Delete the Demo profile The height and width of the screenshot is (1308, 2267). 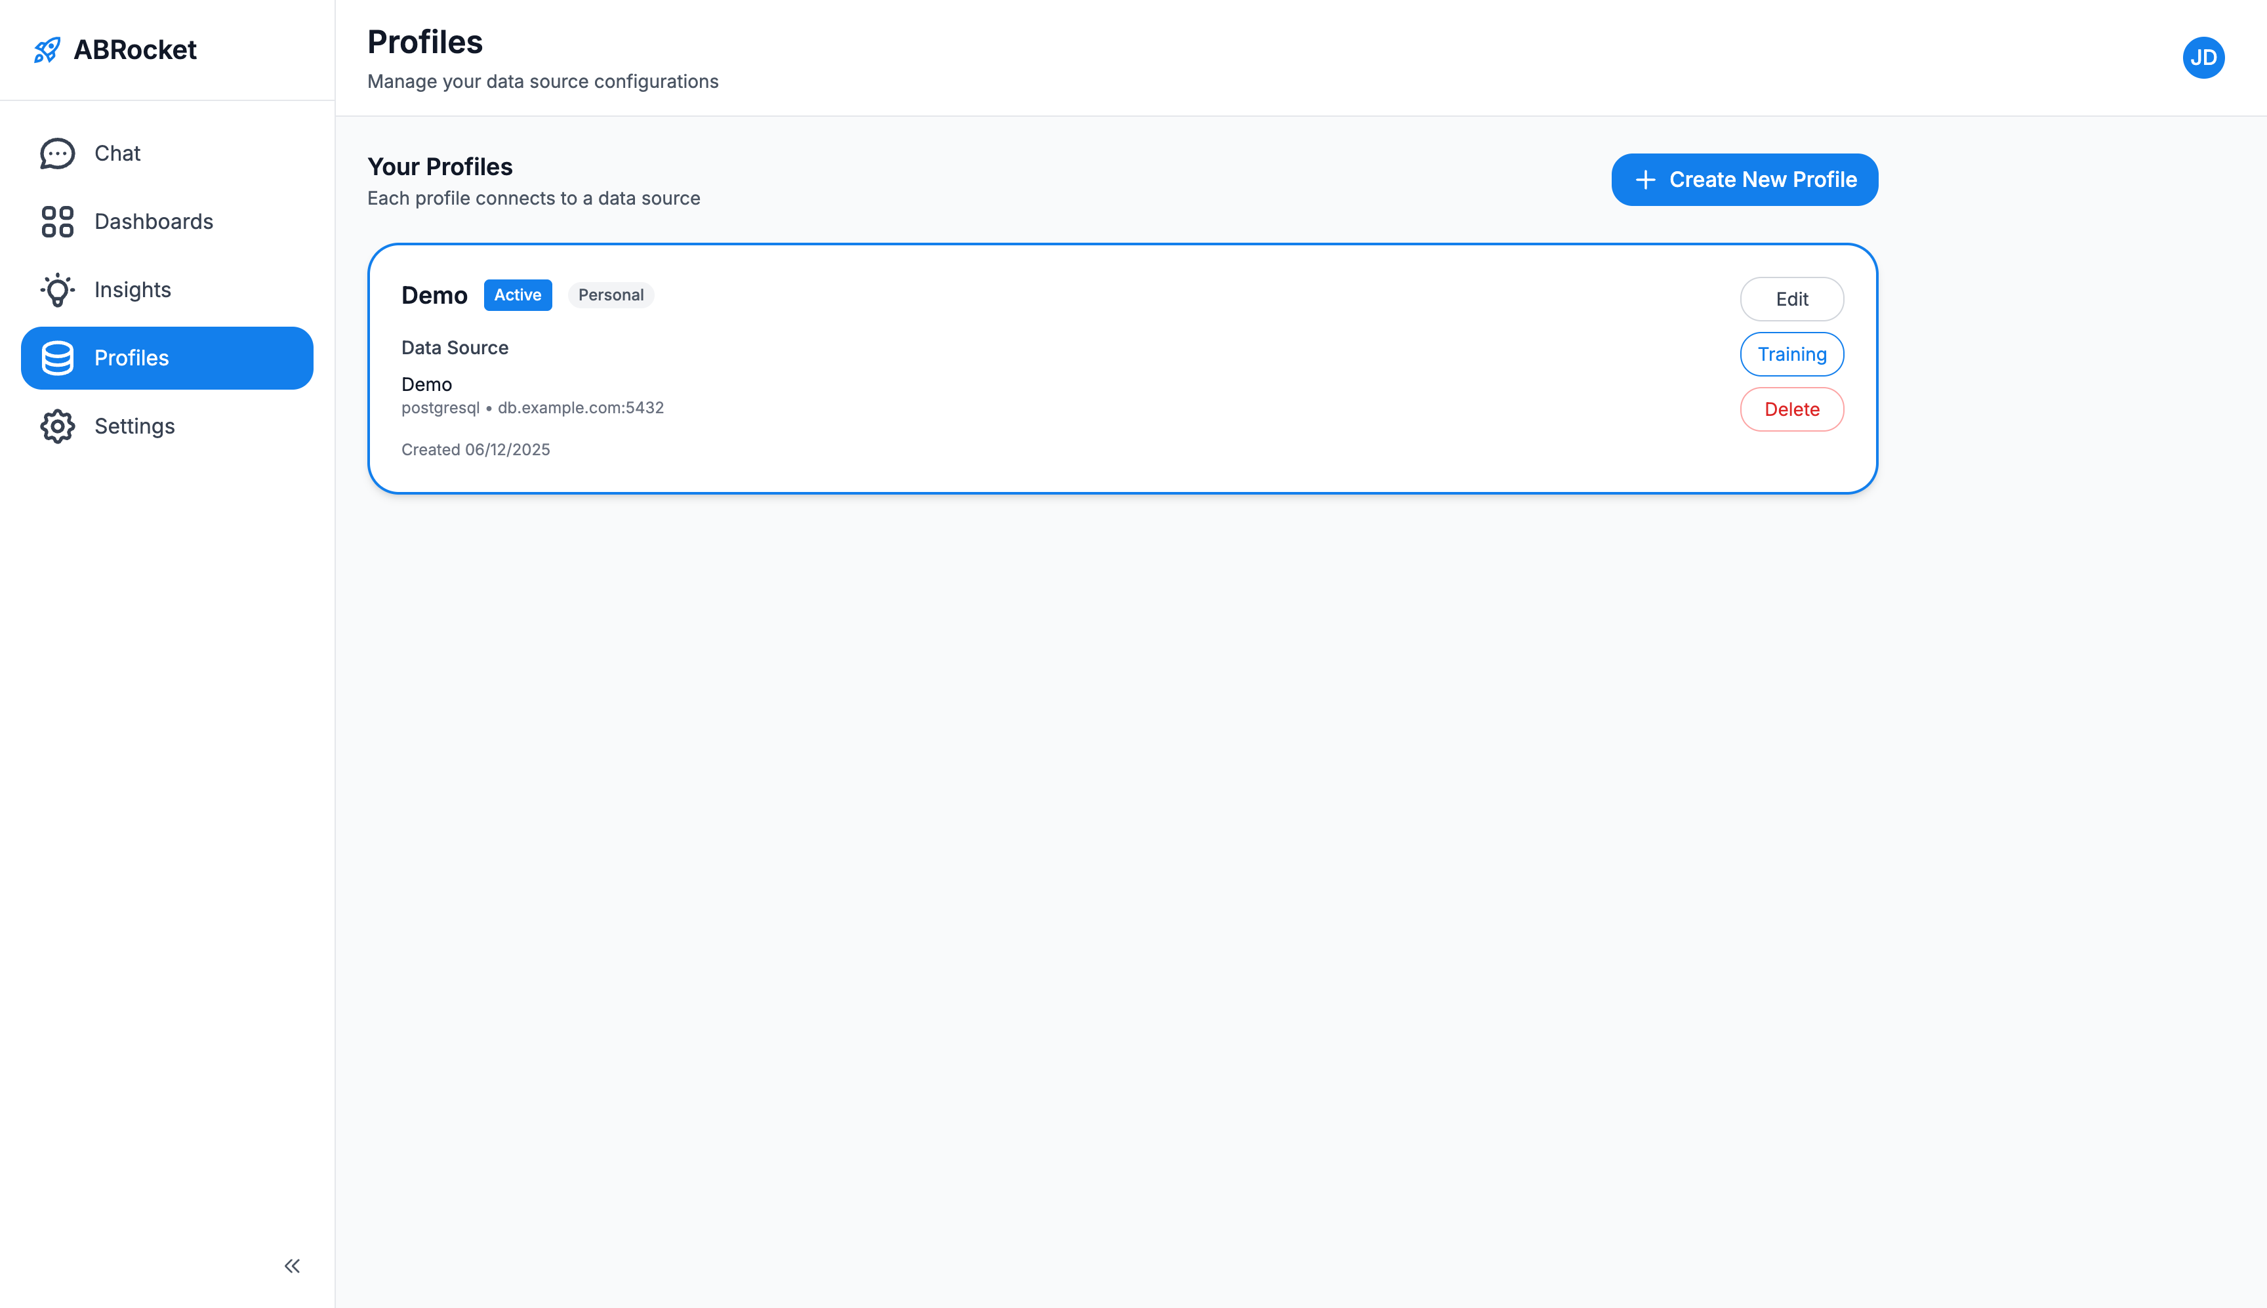click(x=1792, y=409)
